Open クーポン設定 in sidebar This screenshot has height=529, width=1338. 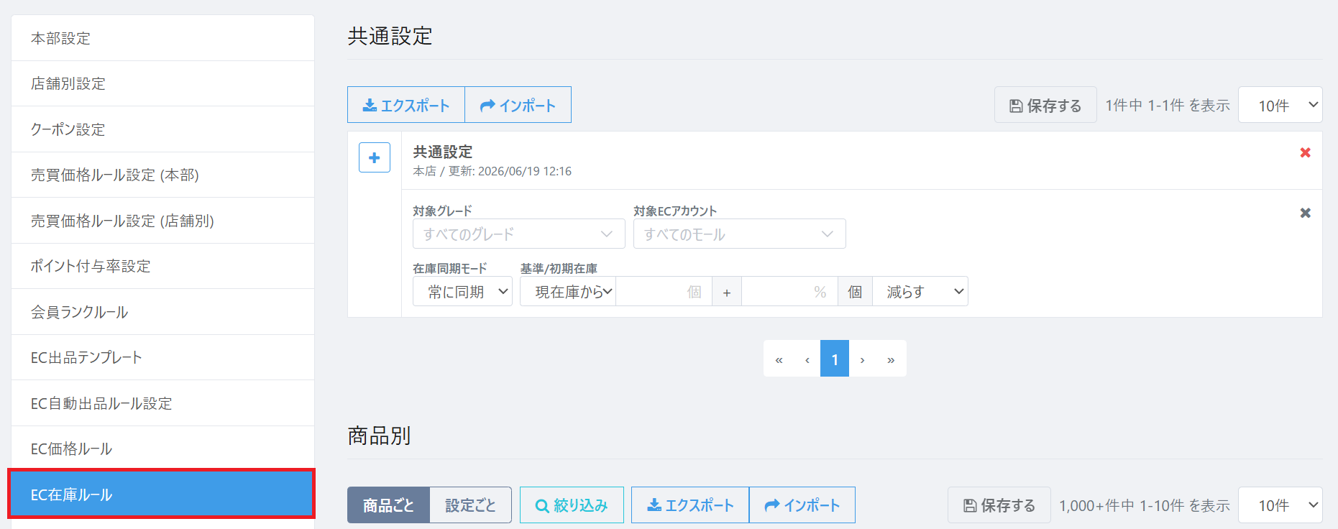point(162,129)
